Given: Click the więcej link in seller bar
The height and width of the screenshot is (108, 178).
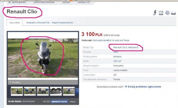Looking at the screenshot, I should click(x=73, y=101).
